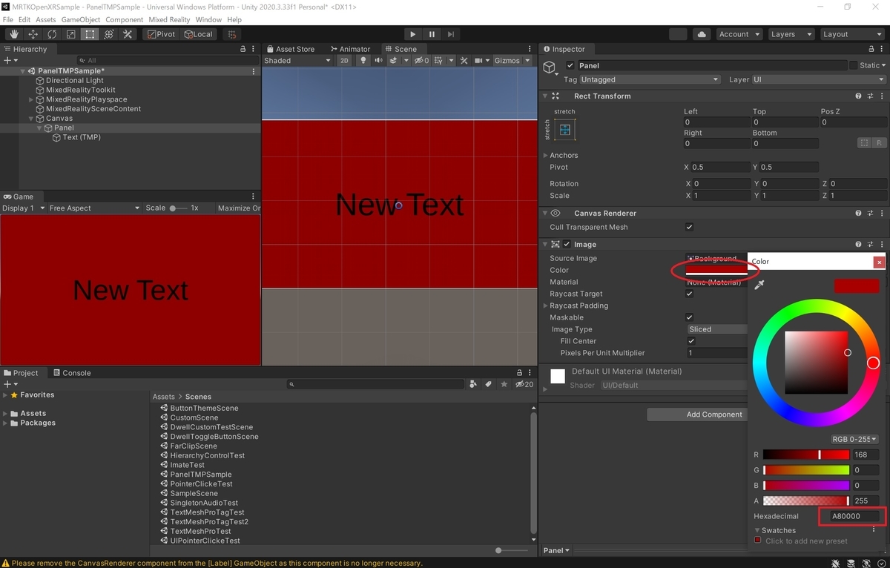Open the Gizmos dropdown
This screenshot has height=568, width=890.
pyautogui.click(x=512, y=61)
